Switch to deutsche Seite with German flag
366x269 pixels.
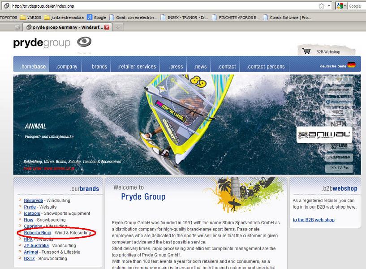pos(338,65)
